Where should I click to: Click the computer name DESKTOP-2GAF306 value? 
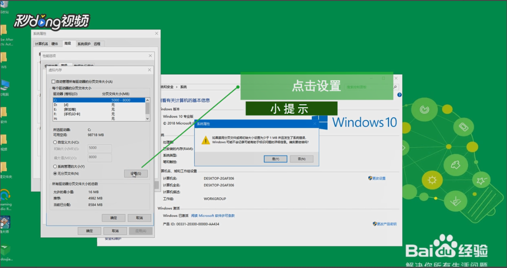pos(219,178)
